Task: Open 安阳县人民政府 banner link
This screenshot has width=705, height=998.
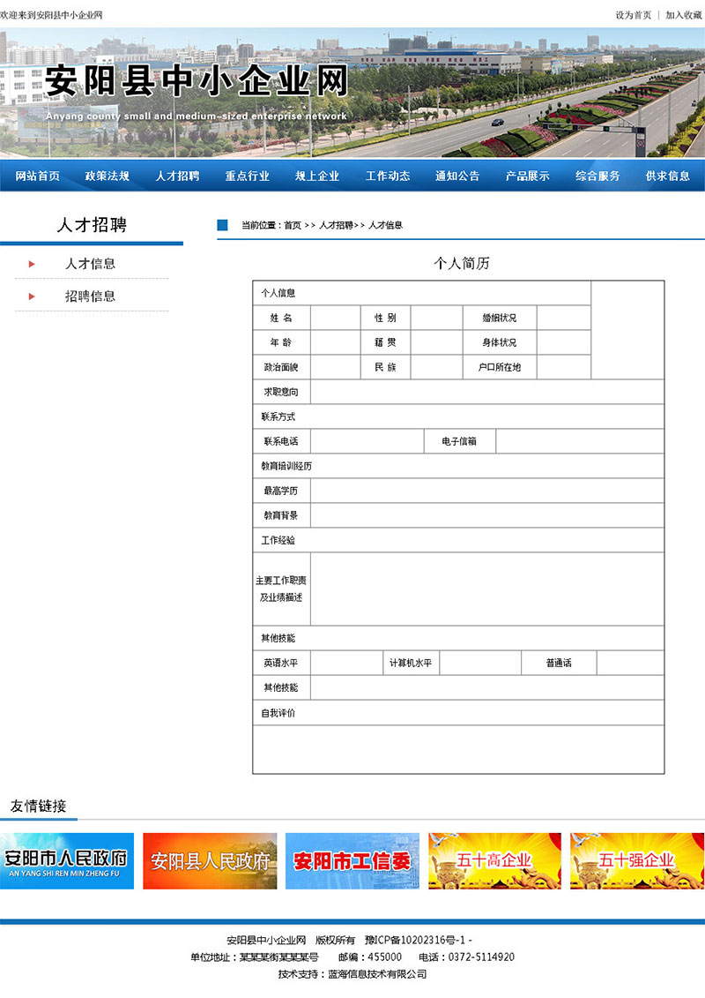Action: click(x=210, y=860)
